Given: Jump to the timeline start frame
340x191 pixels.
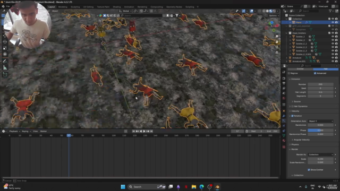Looking at the screenshot, I should click(133, 131).
